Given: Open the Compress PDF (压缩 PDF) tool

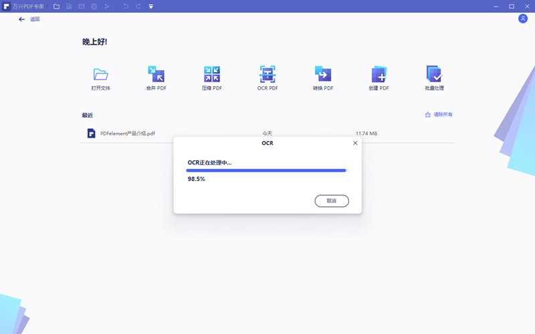Looking at the screenshot, I should click(x=212, y=74).
